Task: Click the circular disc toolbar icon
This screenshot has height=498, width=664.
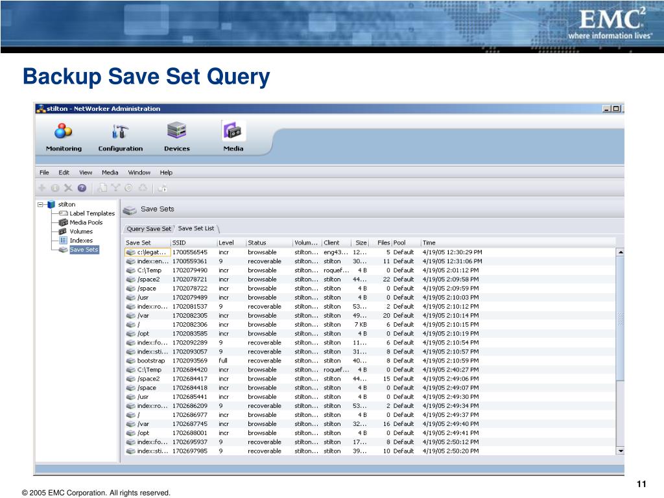Action: tap(129, 187)
